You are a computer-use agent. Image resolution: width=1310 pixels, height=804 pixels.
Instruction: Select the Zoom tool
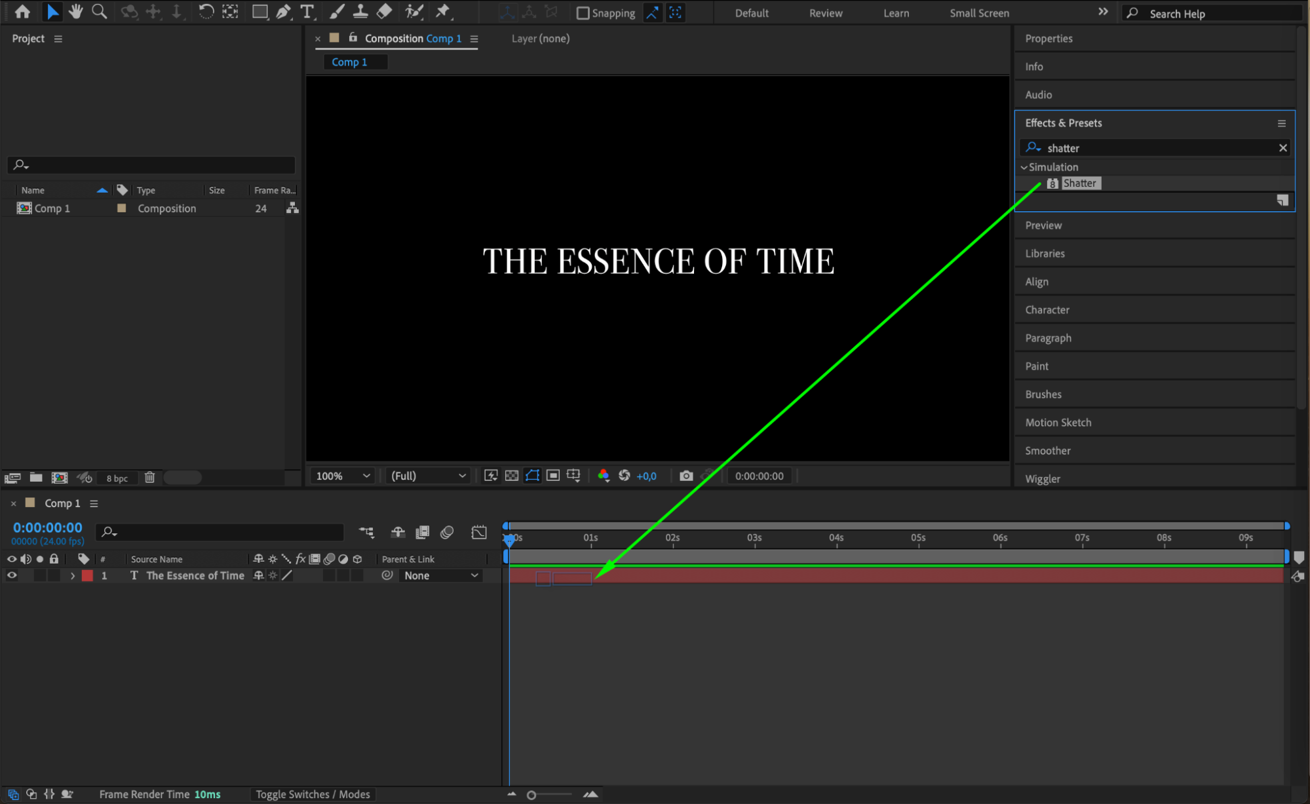click(99, 11)
